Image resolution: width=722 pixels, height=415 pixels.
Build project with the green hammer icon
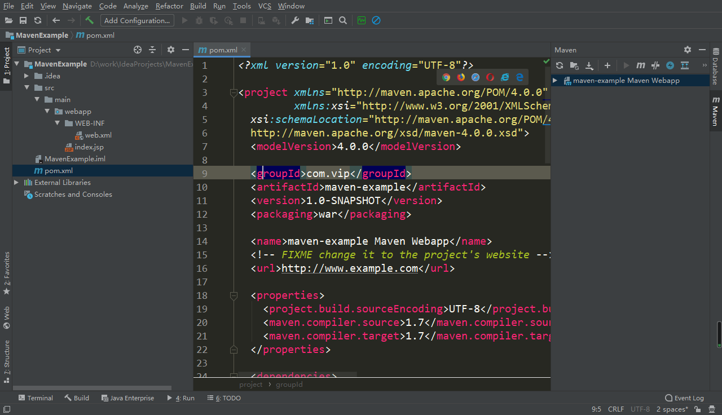(89, 20)
